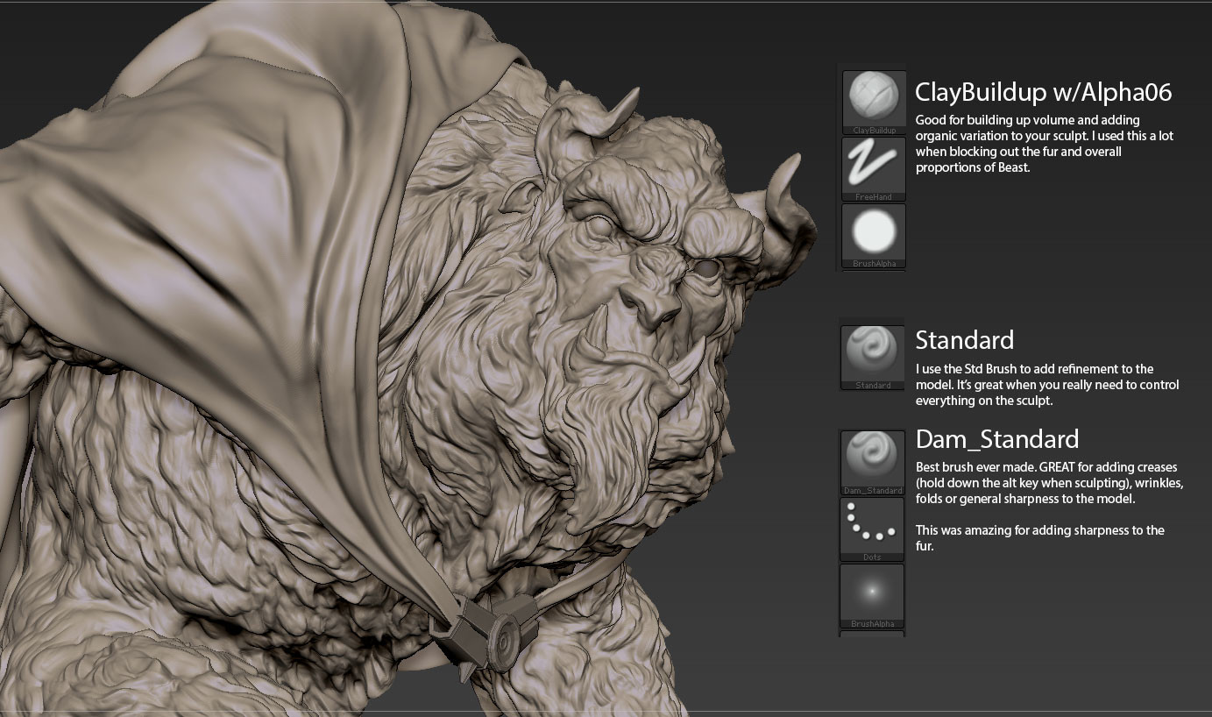1212x717 pixels.
Task: Click the large "Dam_Standard" heading text
Action: pos(996,439)
